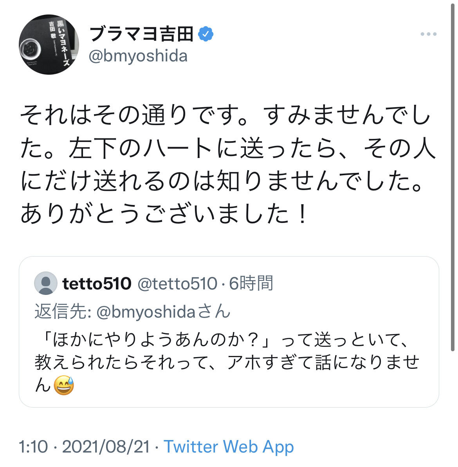Click the closing line ありがとうございました！
Screen dimensions: 458x467
tap(164, 214)
